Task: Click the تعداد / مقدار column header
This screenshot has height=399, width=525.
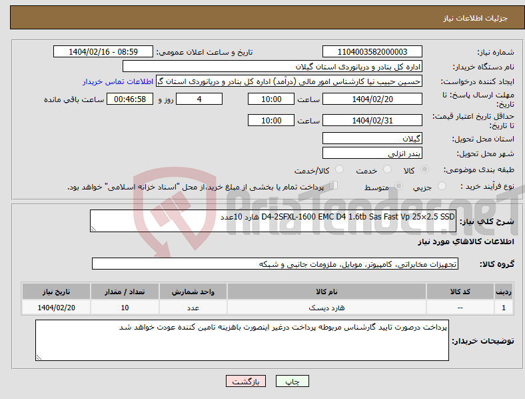Action: (x=125, y=292)
